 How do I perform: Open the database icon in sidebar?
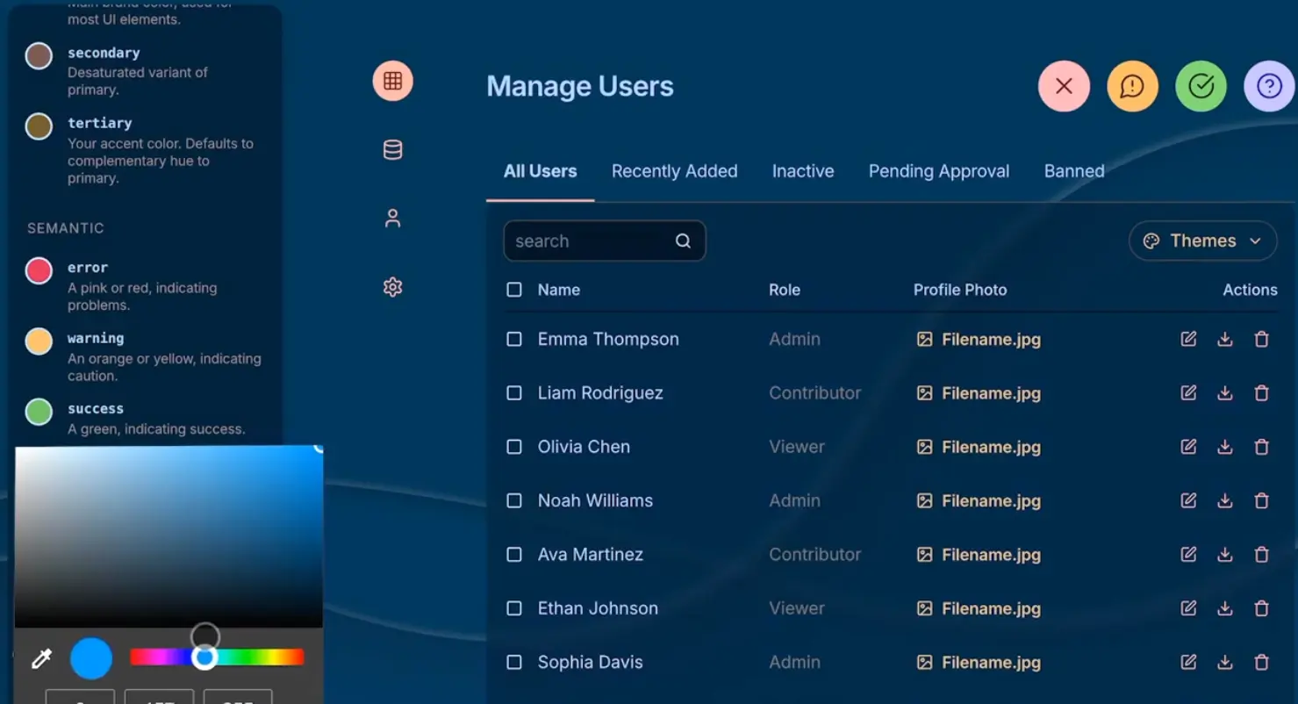[x=392, y=150]
